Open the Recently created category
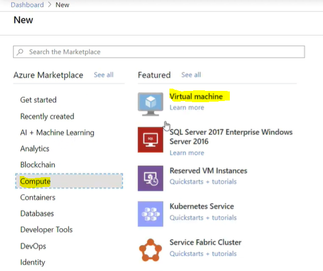Screen dimensions: 323x271 click(47, 116)
